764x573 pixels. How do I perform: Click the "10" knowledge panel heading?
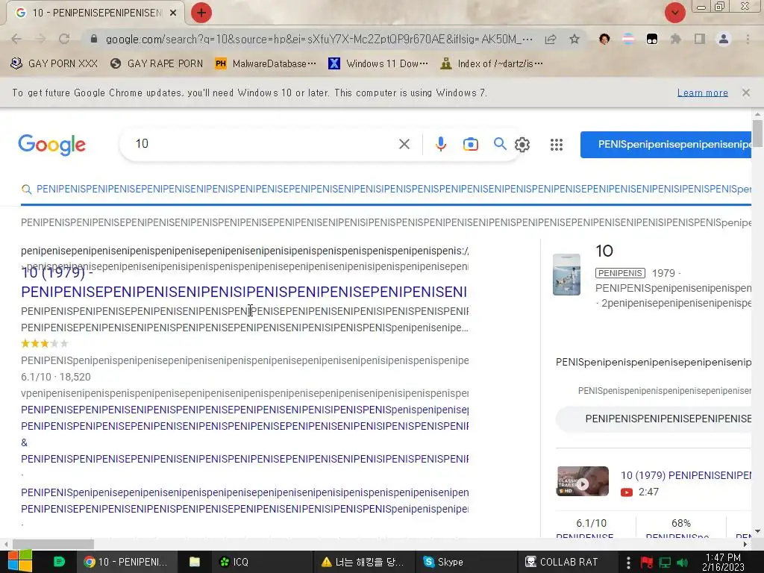point(604,251)
